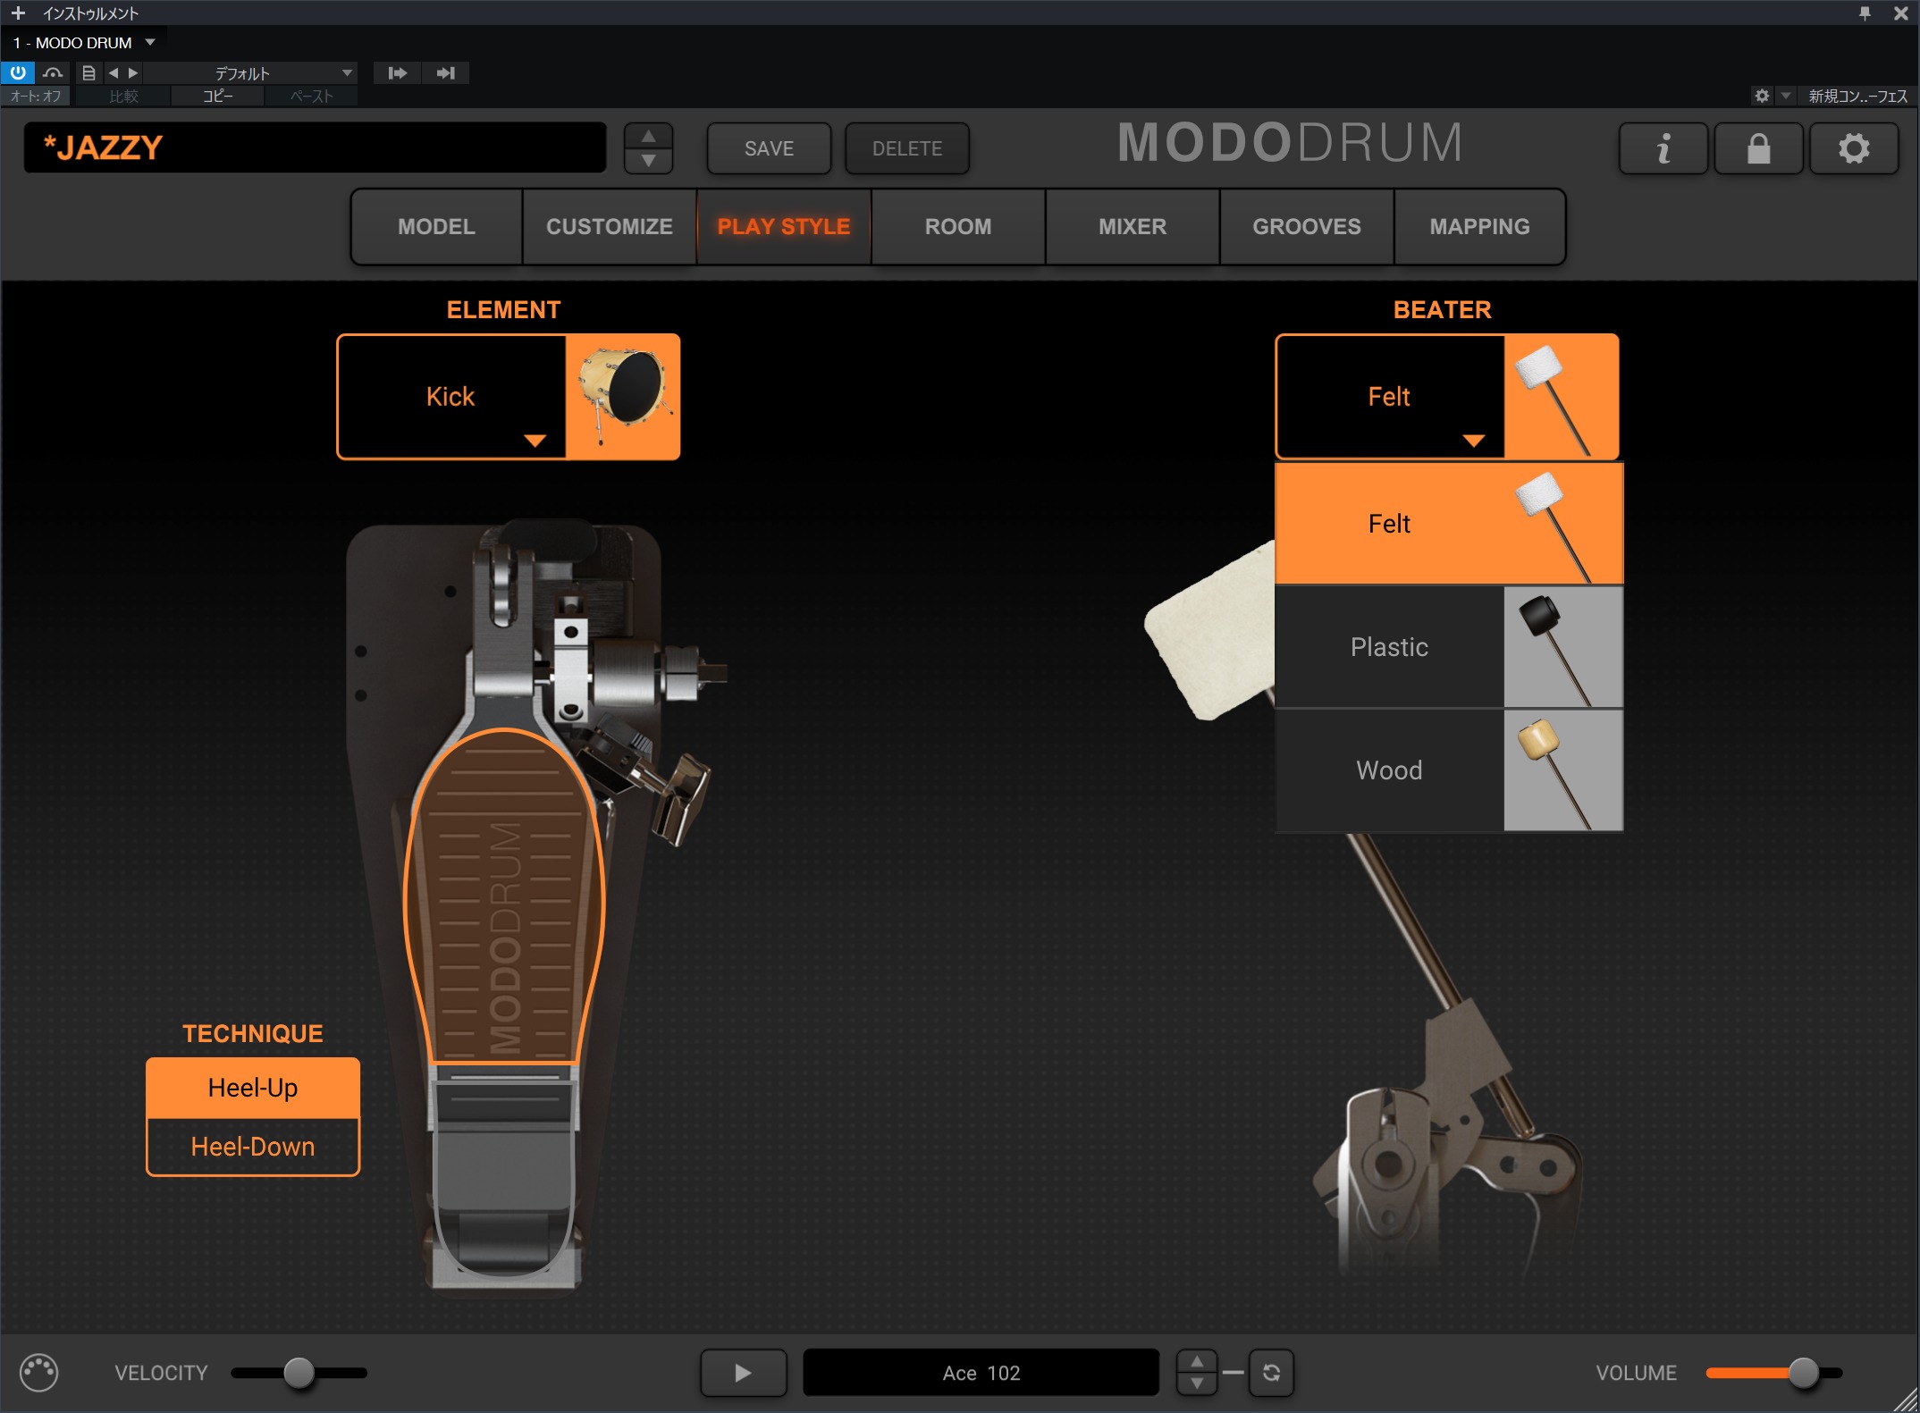This screenshot has width=1920, height=1413.
Task: Click the black plastic beater icon
Action: tap(1563, 647)
